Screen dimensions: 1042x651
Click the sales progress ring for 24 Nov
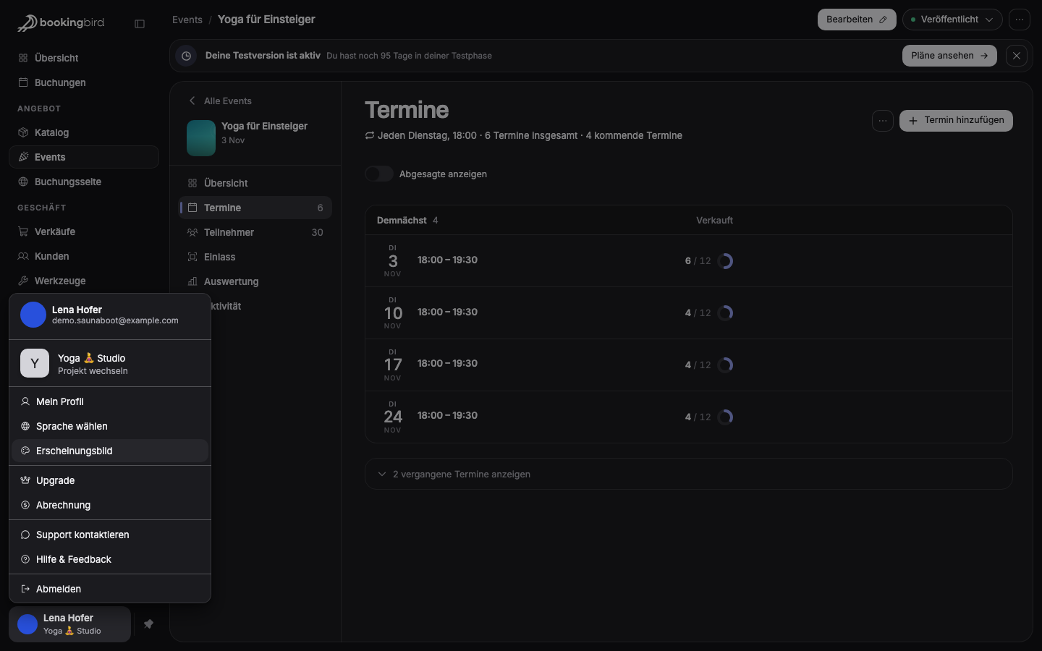coord(725,417)
